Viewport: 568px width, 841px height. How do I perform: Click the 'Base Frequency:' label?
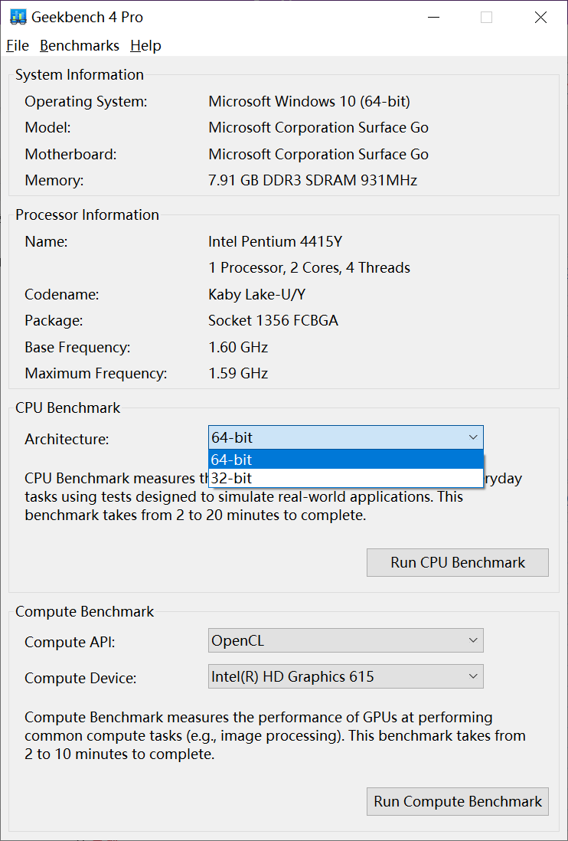click(77, 348)
